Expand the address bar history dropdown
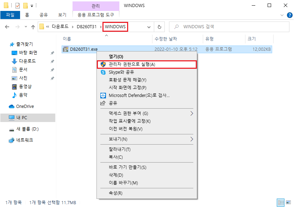The width and height of the screenshot is (294, 207). tap(149, 27)
